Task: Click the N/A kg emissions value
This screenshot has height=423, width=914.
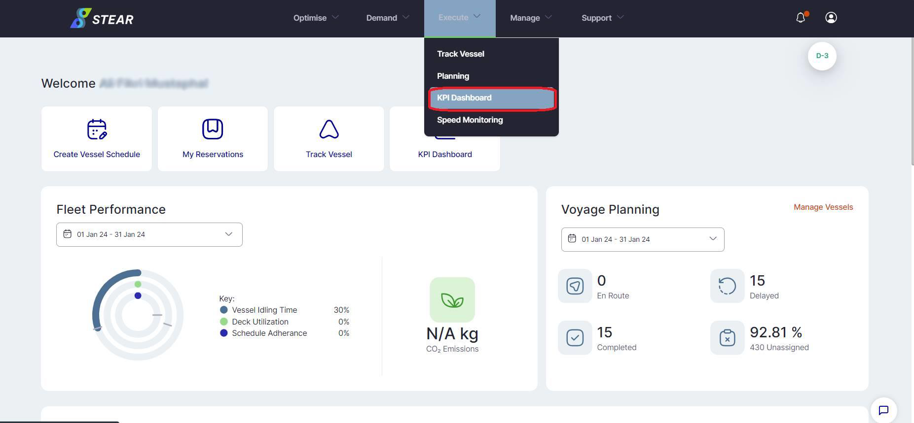Action: tap(452, 334)
